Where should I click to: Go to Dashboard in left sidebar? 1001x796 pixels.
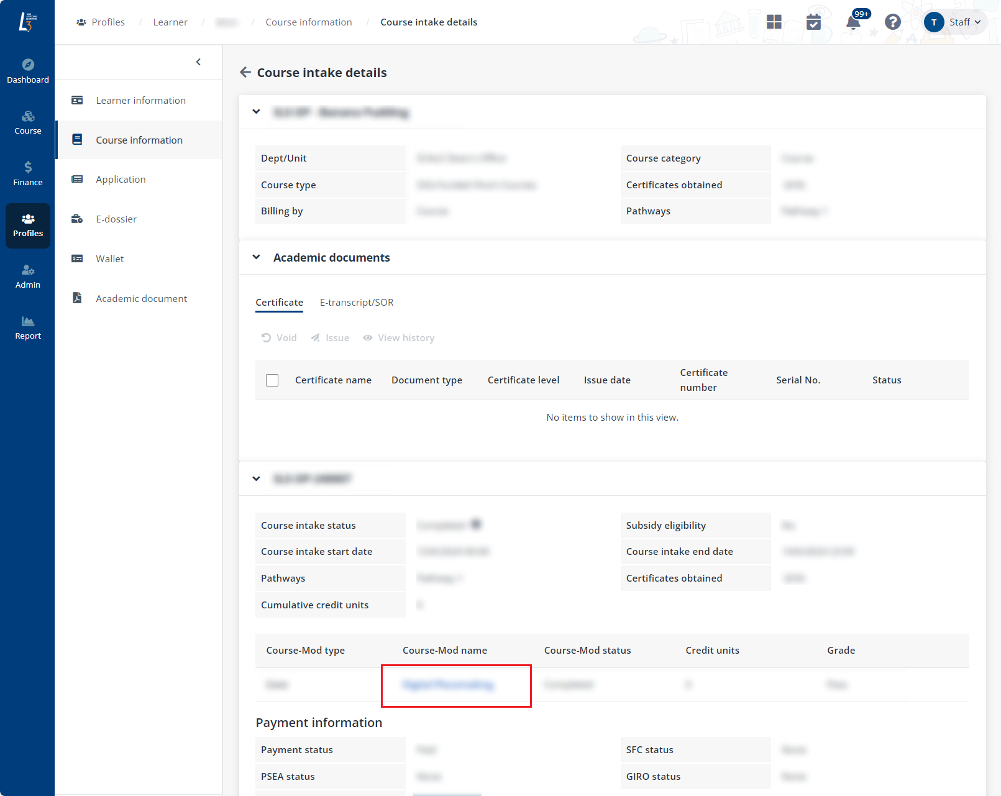pyautogui.click(x=28, y=71)
